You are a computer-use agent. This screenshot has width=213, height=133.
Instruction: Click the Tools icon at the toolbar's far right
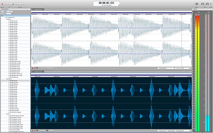click(211, 4)
